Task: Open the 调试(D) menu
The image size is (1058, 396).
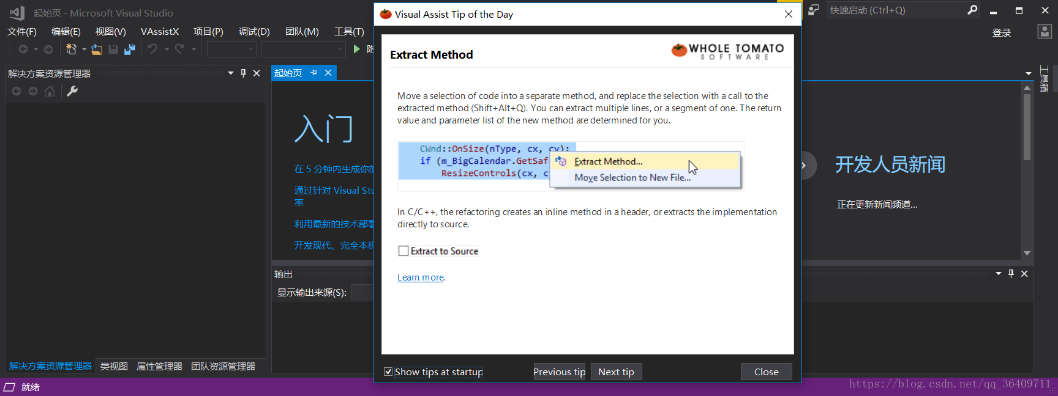Action: click(254, 32)
